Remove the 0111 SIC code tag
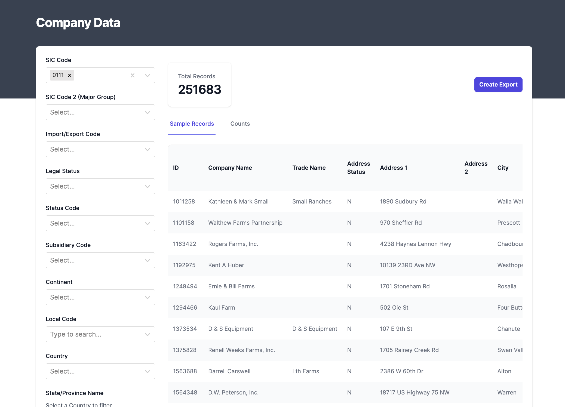Screen dimensions: 565x407 (x=70, y=75)
